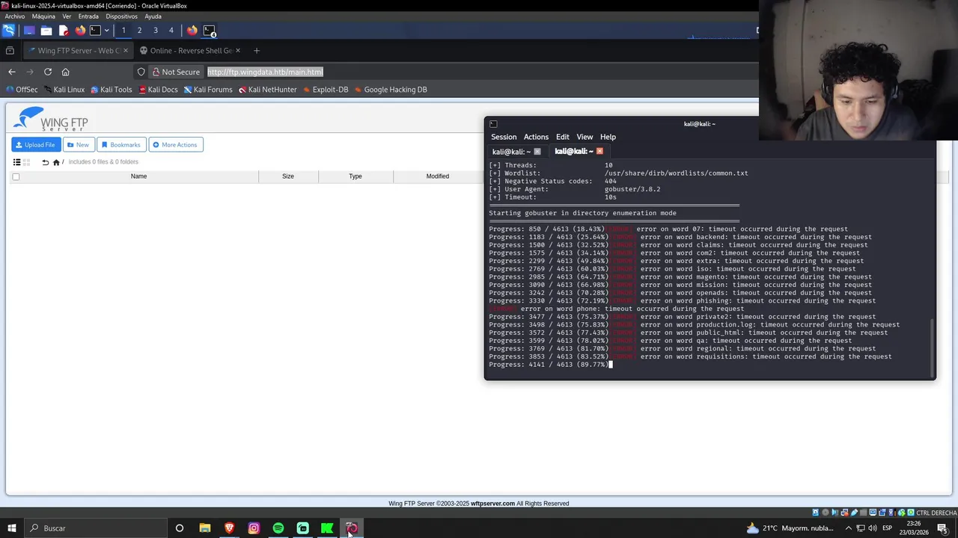Open the Google Hacking DB bookmark

click(391, 90)
